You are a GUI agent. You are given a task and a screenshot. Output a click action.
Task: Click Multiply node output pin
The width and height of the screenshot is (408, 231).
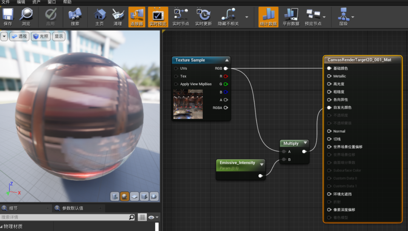(x=304, y=151)
